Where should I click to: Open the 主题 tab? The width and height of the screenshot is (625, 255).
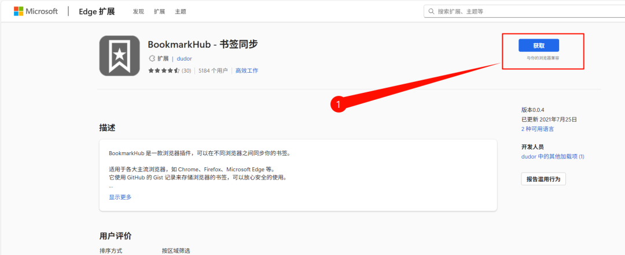[181, 12]
